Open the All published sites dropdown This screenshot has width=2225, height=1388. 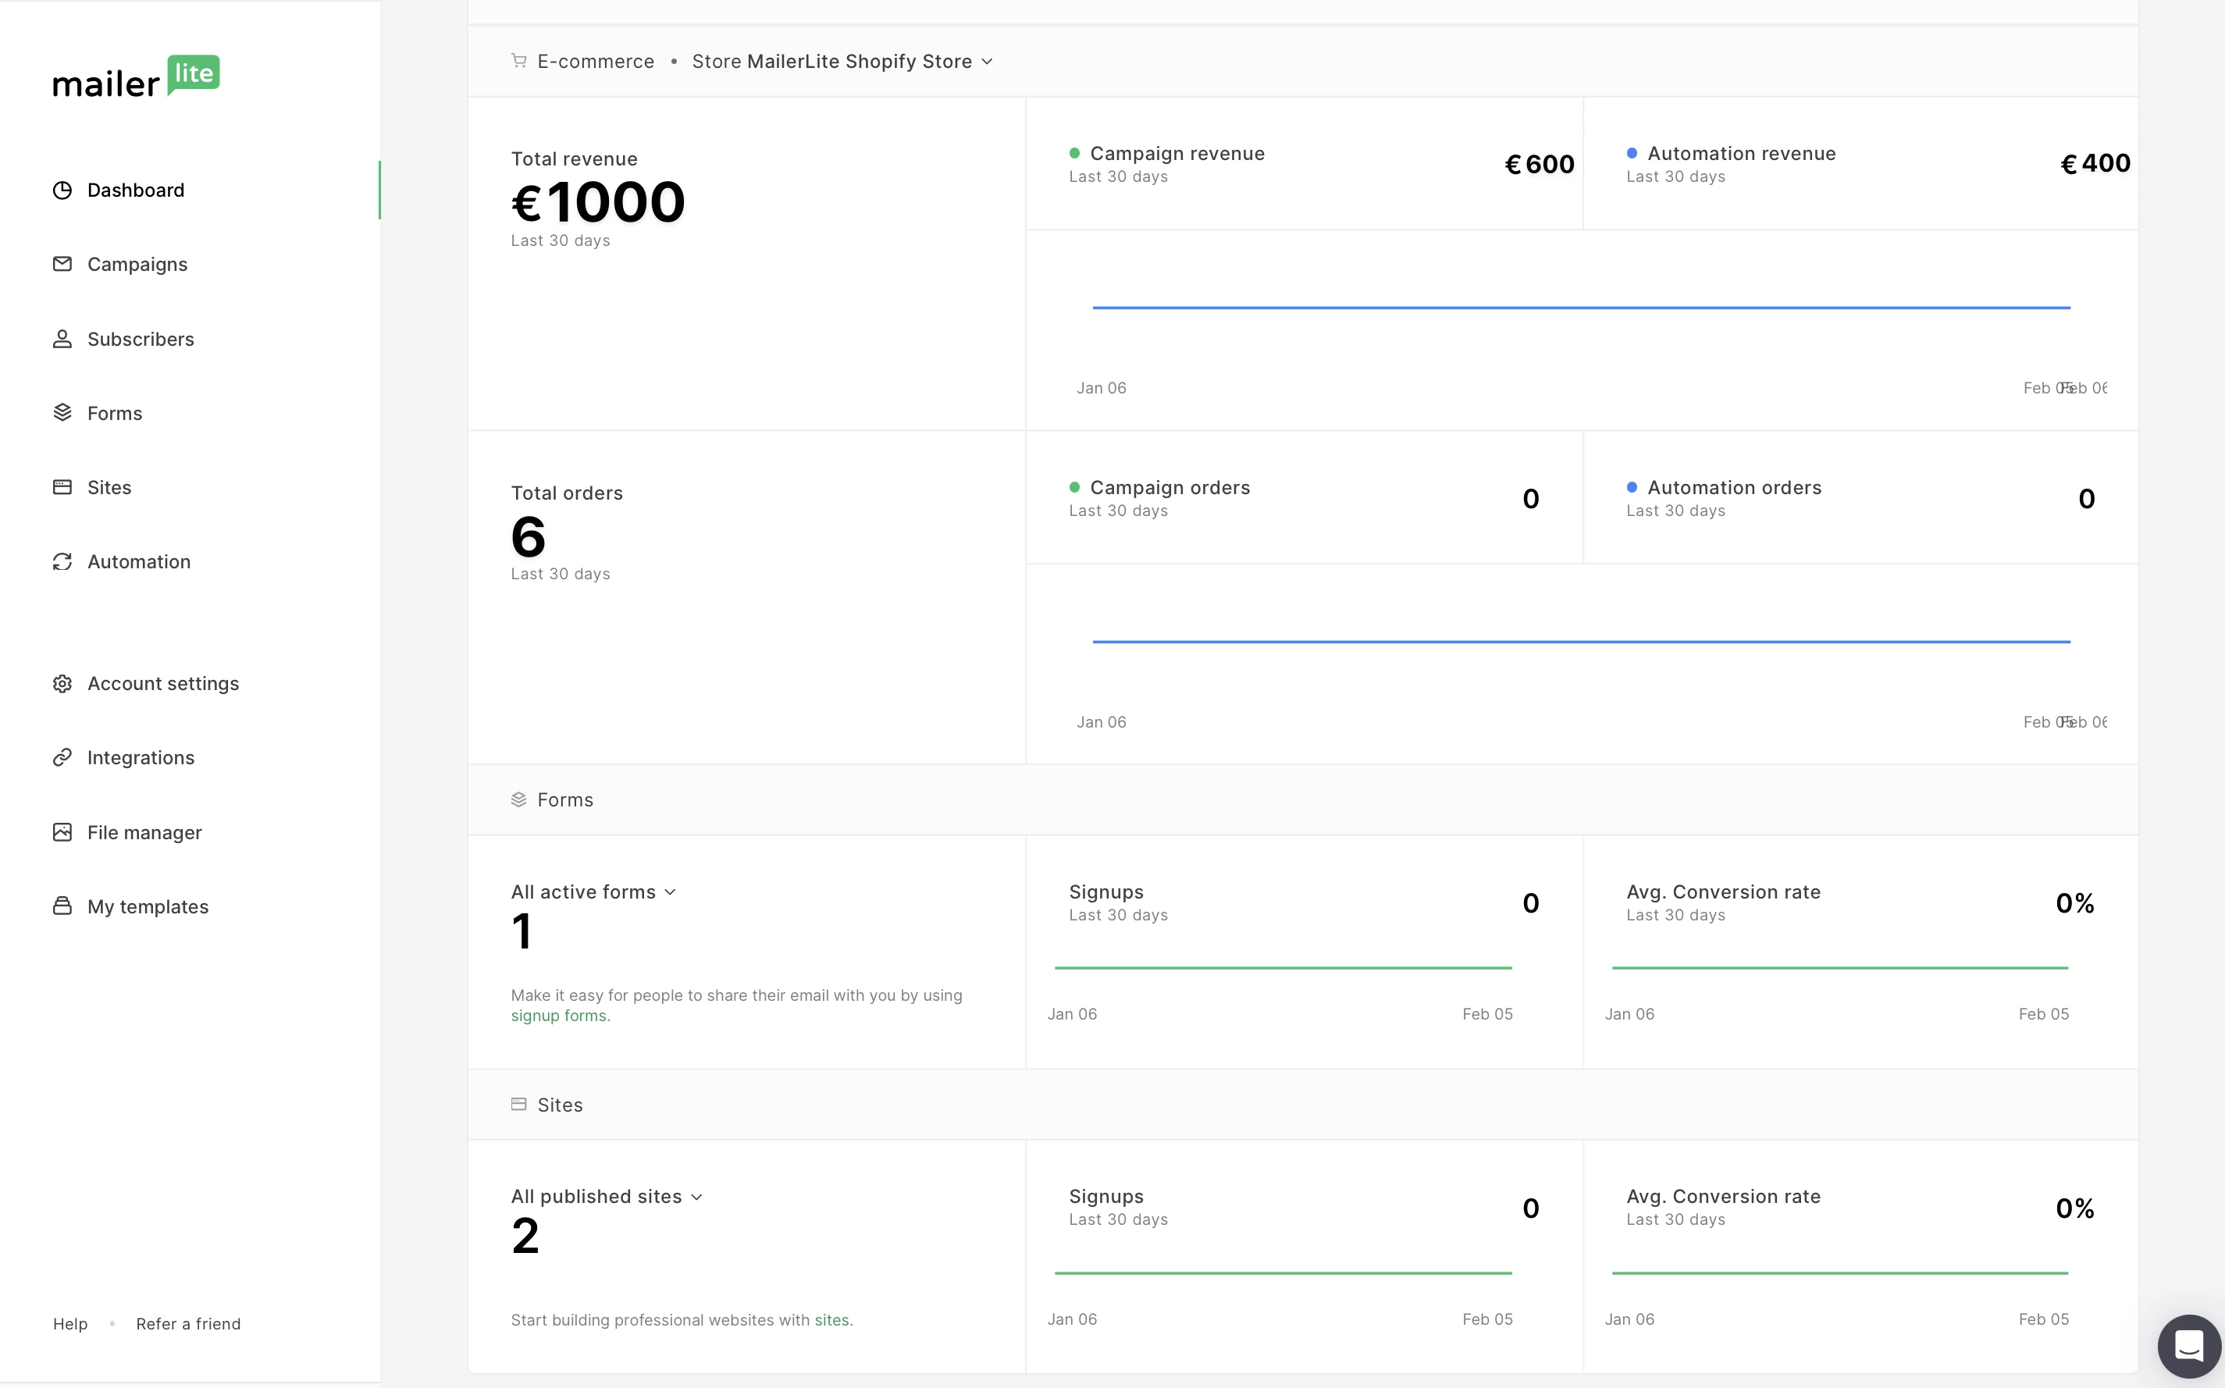606,1197
